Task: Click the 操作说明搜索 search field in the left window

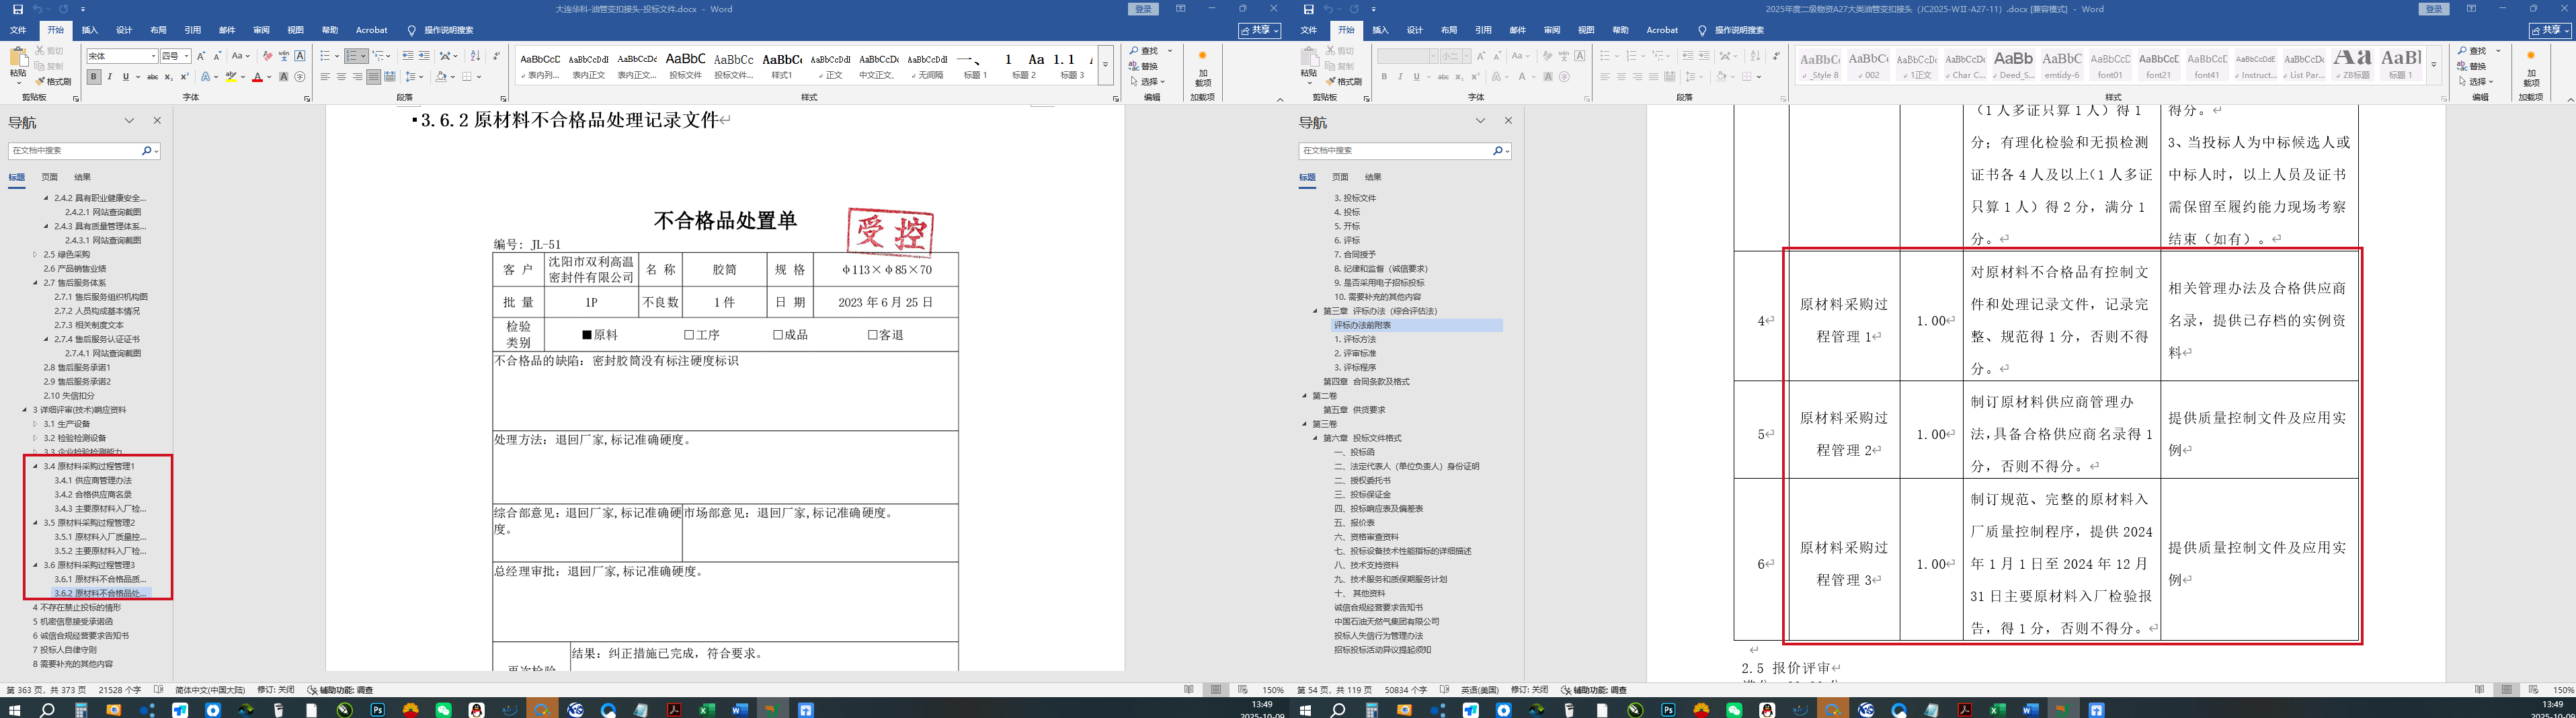Action: (448, 31)
